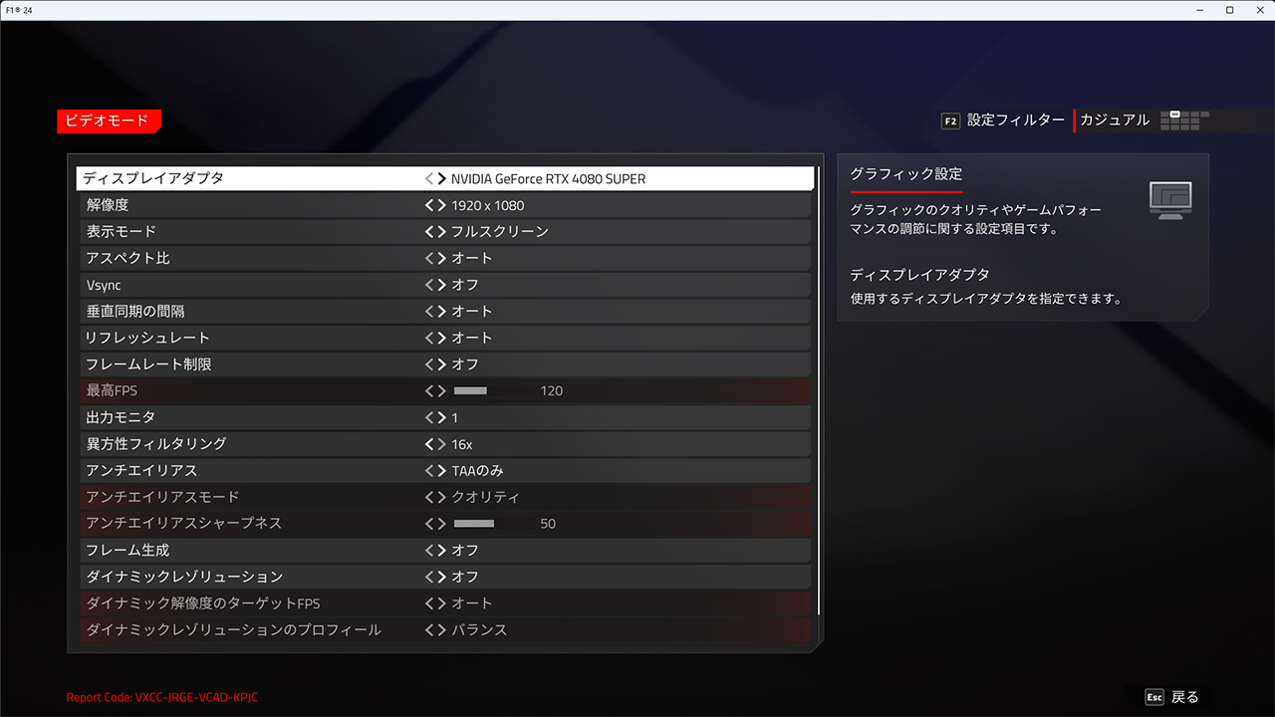Select the ダイナミックレゾリューション row label

pyautogui.click(x=185, y=577)
